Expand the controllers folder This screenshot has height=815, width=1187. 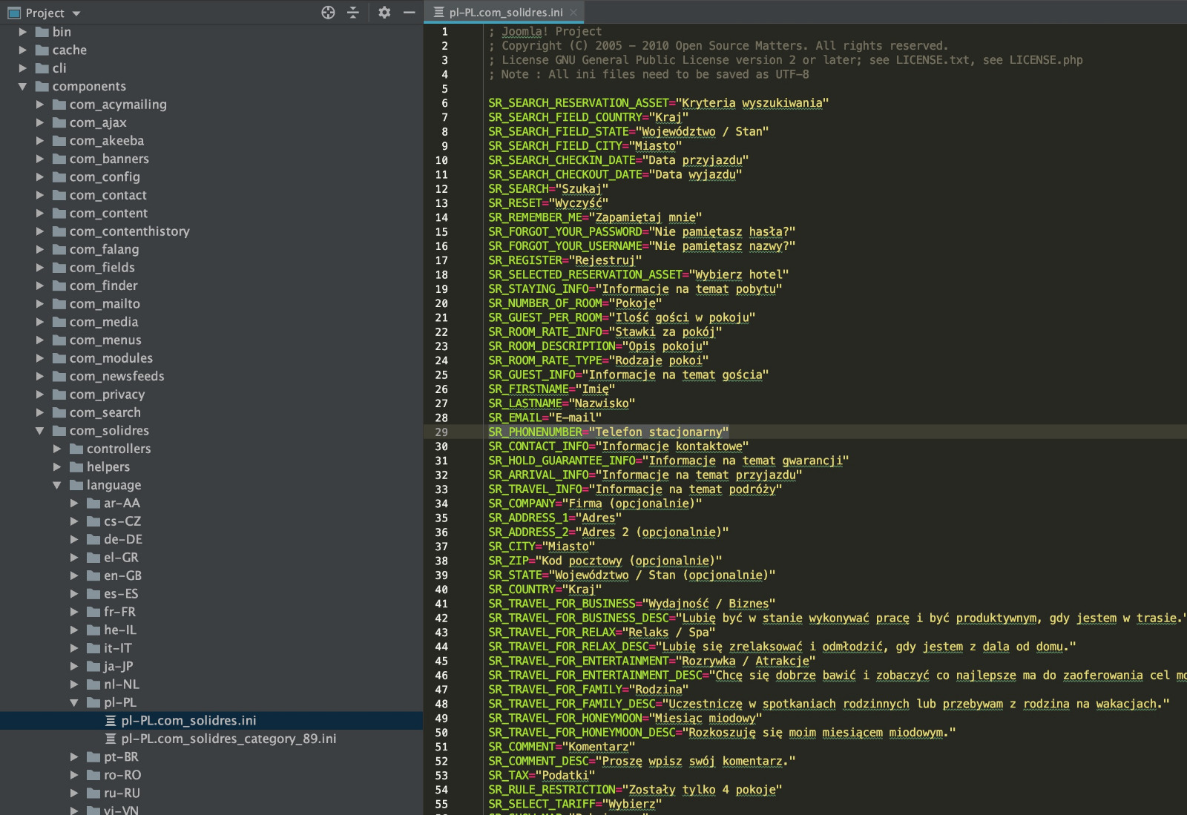57,449
